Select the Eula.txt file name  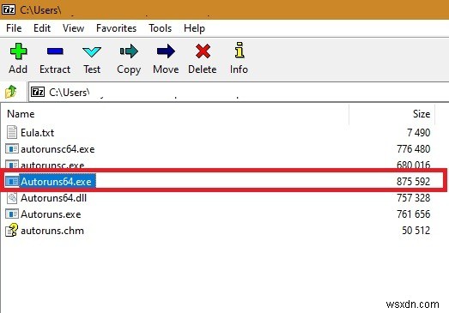pyautogui.click(x=37, y=133)
